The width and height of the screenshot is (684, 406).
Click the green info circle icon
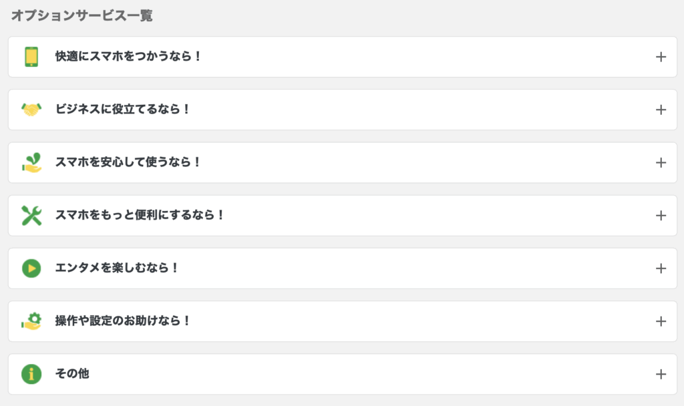31,374
